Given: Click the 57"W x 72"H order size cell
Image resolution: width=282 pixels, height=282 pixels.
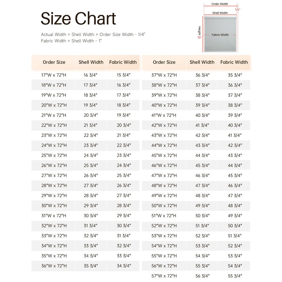Looking at the screenshot, I should (x=164, y=276).
